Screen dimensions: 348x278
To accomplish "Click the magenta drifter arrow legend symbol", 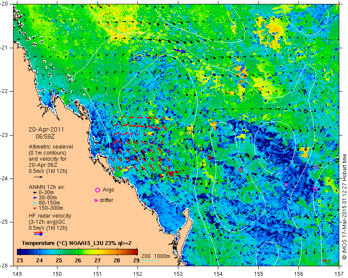I will [96, 200].
